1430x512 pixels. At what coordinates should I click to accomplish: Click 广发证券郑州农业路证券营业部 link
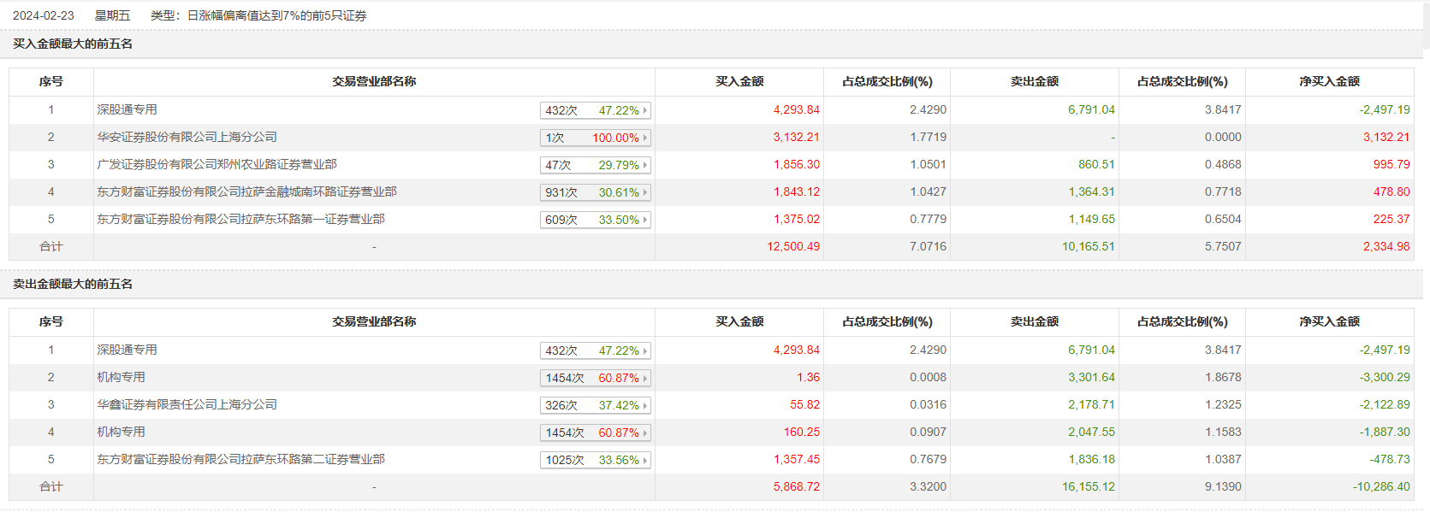217,164
